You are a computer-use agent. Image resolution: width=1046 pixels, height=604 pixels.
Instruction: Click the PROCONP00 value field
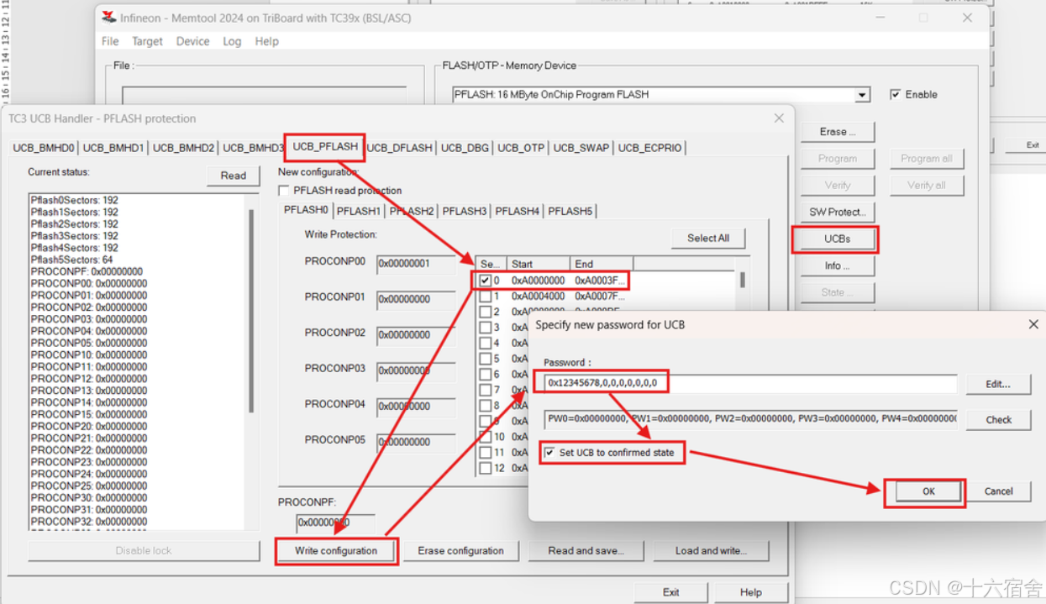coord(416,264)
